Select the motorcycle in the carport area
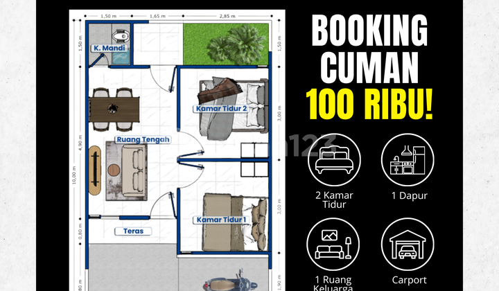Screen dimensions: 499x291 [226, 282]
